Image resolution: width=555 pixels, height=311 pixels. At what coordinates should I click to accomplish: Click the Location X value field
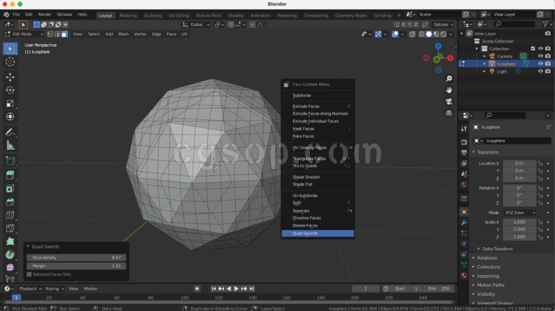click(x=519, y=163)
